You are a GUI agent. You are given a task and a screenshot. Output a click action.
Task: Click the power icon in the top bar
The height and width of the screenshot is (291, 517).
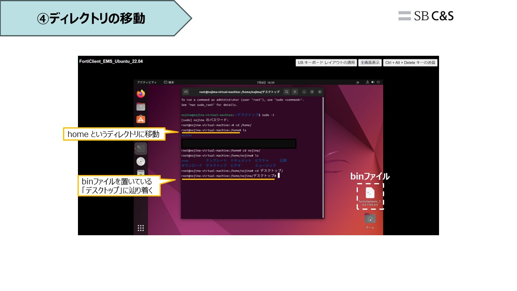point(378,82)
